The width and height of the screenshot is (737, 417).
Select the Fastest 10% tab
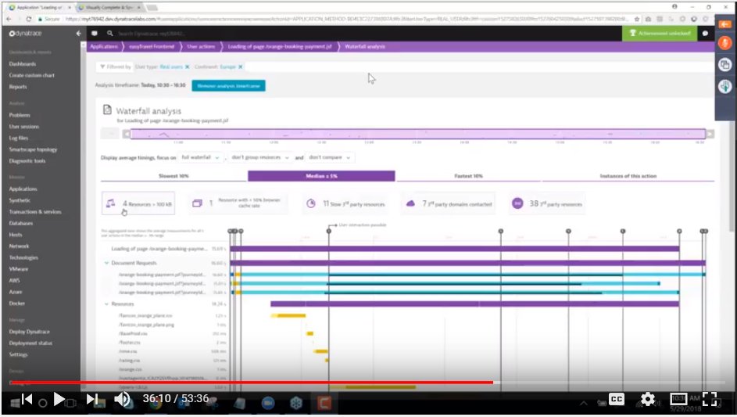(469, 176)
